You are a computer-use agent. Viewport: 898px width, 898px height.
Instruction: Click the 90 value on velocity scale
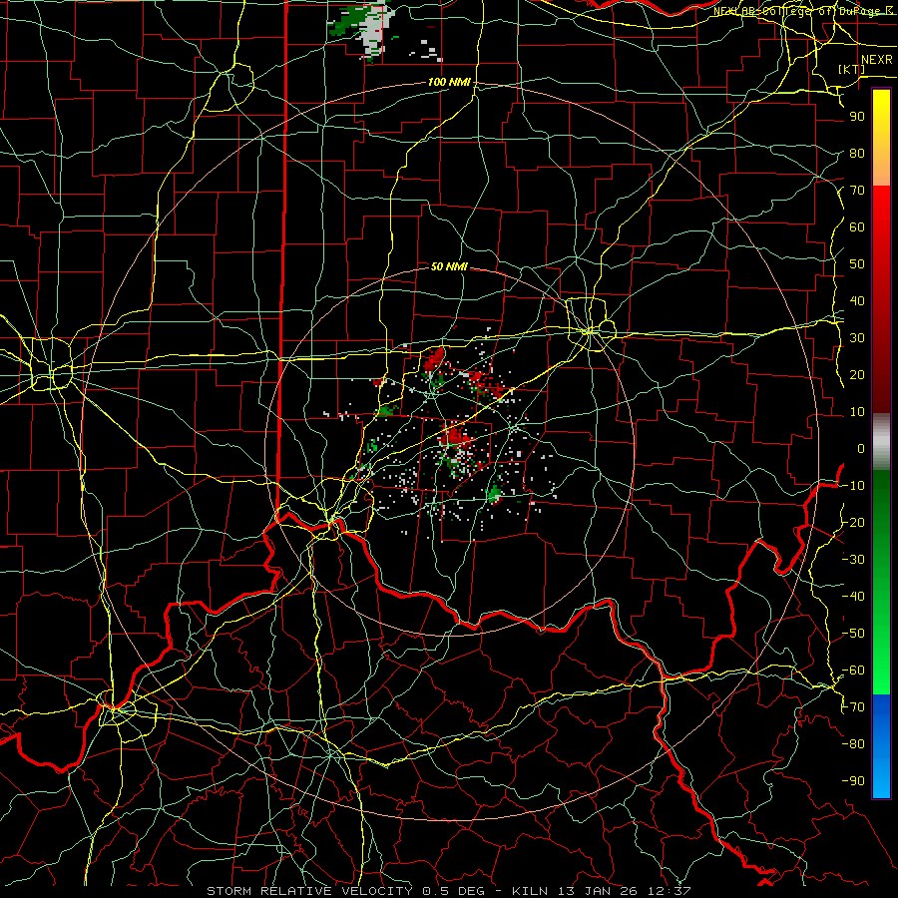click(857, 117)
